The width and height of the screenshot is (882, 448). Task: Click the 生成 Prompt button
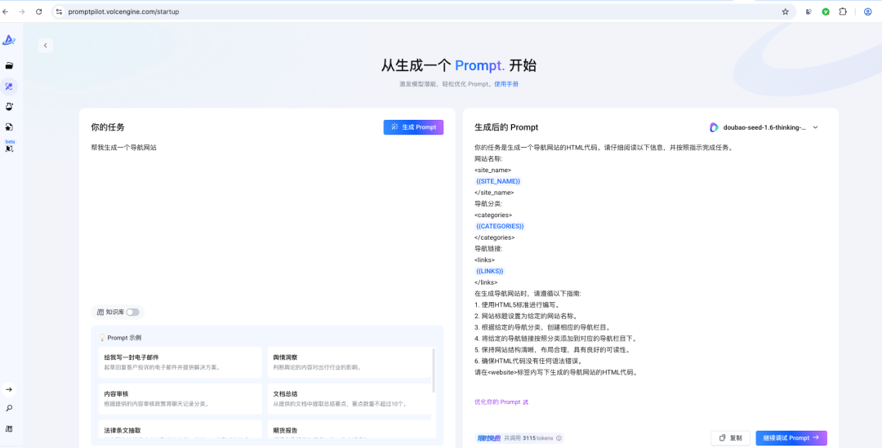(x=413, y=127)
